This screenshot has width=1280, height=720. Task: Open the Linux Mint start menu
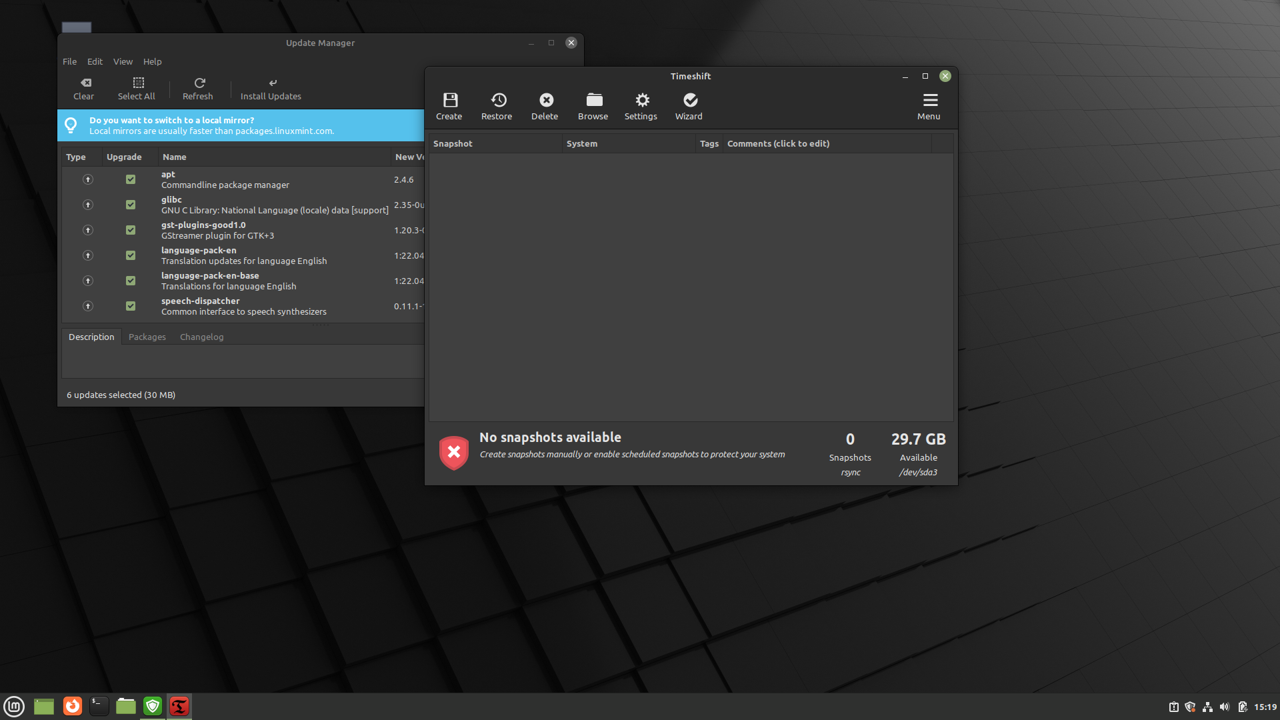click(x=14, y=706)
